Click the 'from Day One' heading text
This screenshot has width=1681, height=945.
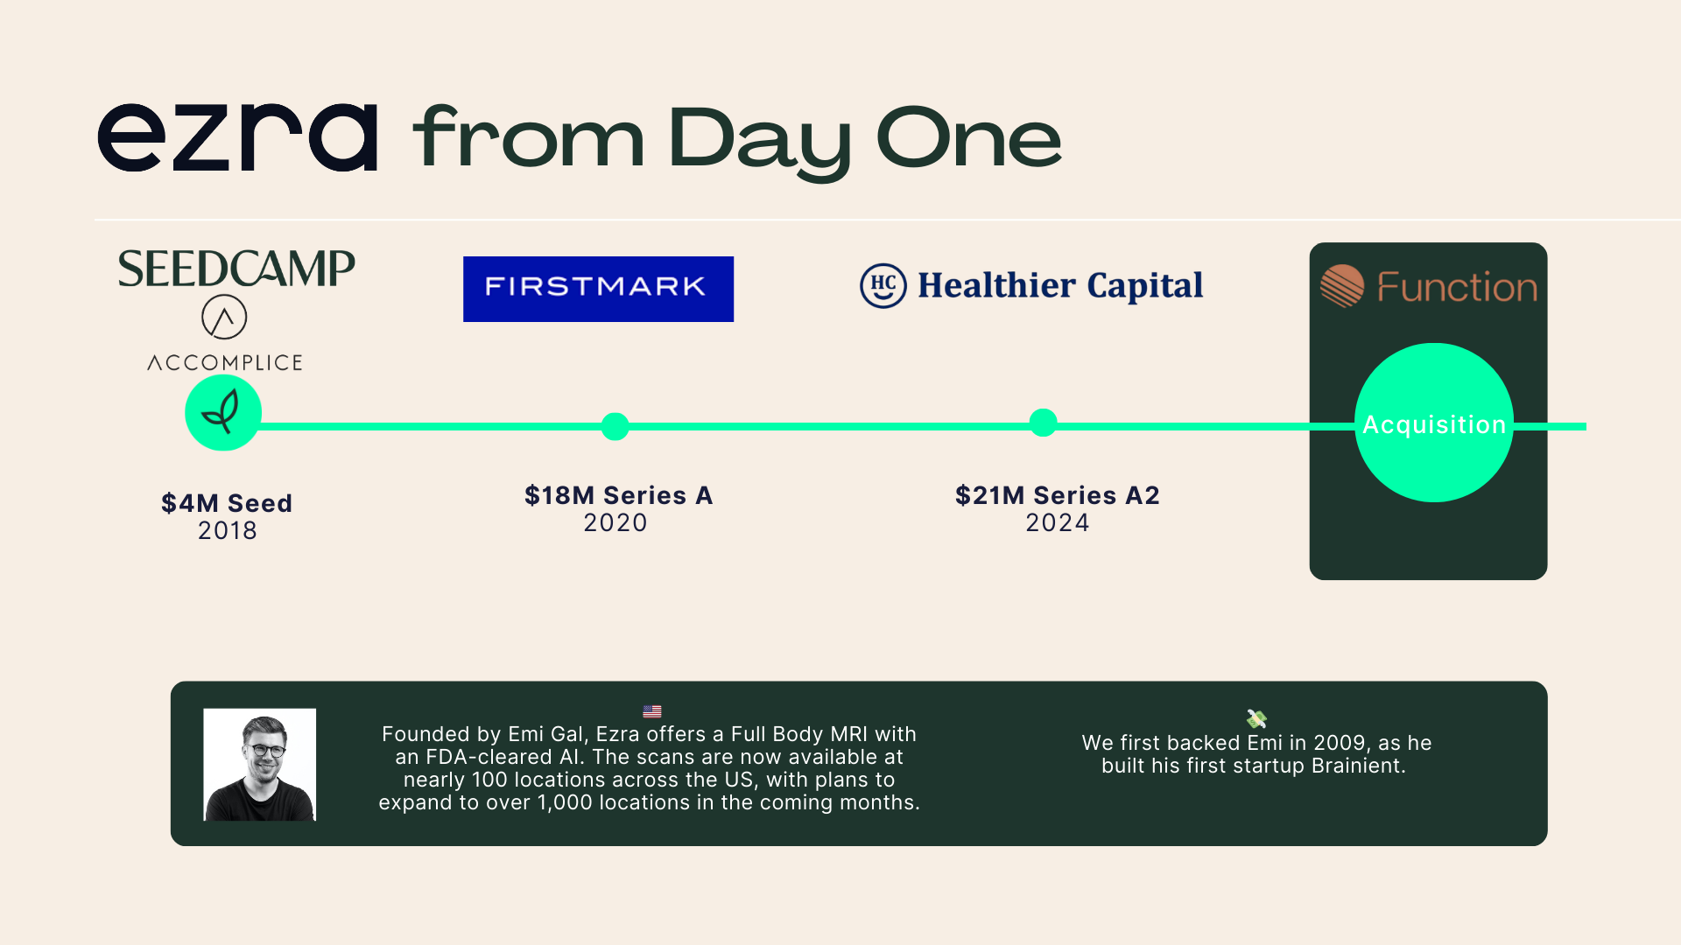tap(737, 140)
